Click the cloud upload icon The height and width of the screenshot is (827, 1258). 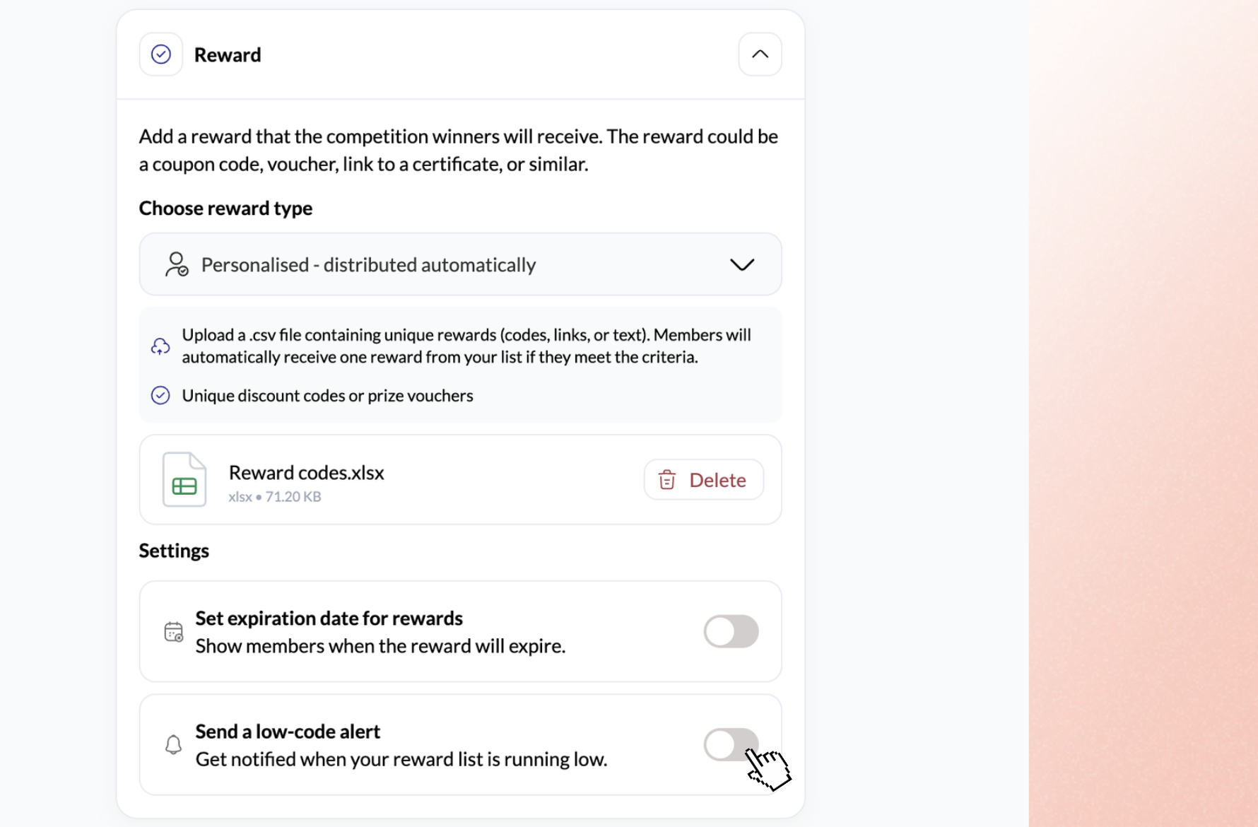tap(160, 346)
